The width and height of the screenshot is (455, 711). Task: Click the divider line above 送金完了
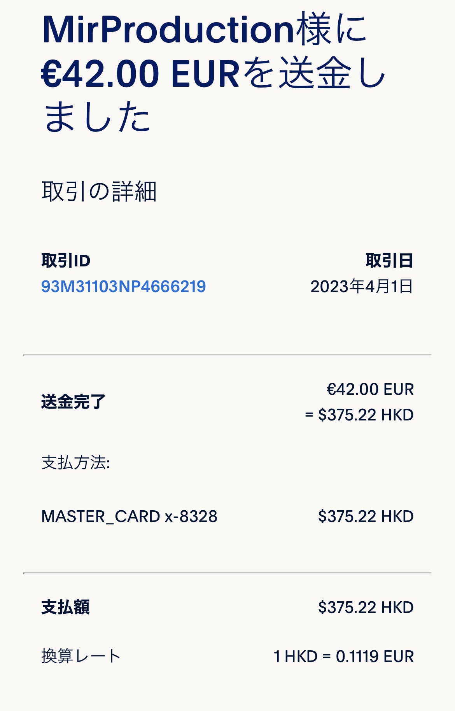click(x=227, y=355)
